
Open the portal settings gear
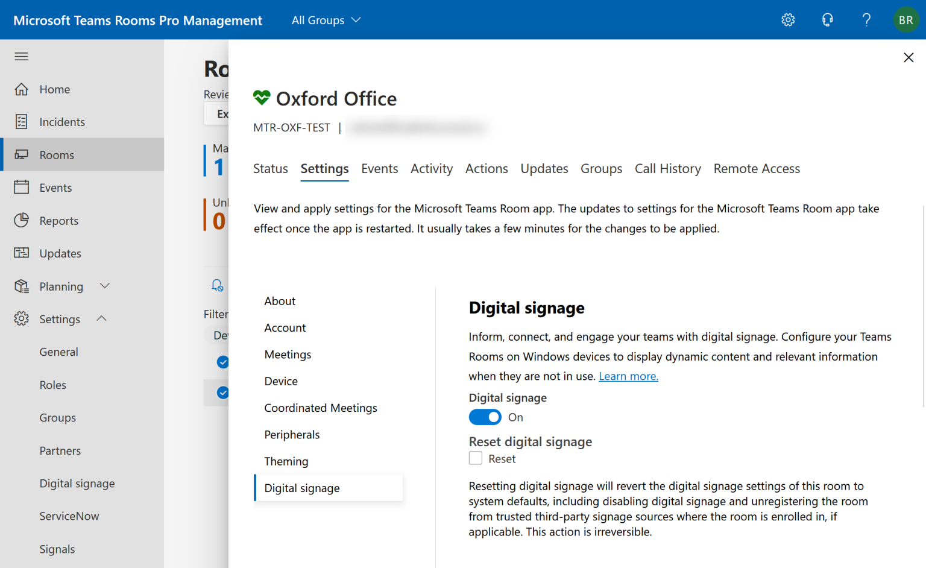788,19
